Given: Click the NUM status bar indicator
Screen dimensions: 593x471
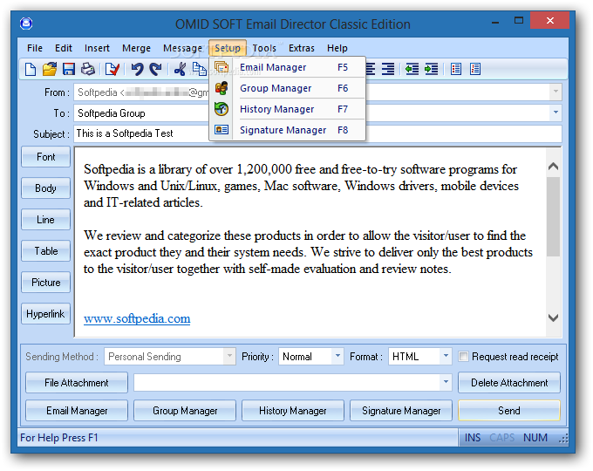Looking at the screenshot, I should [x=535, y=438].
